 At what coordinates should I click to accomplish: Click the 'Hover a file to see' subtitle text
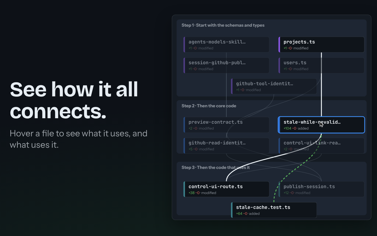(78, 139)
